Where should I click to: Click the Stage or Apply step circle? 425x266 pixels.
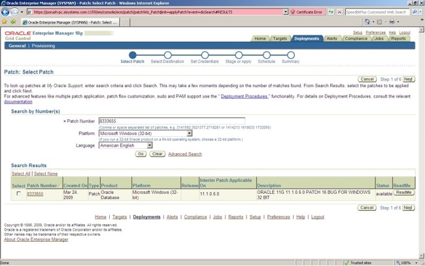(239, 55)
